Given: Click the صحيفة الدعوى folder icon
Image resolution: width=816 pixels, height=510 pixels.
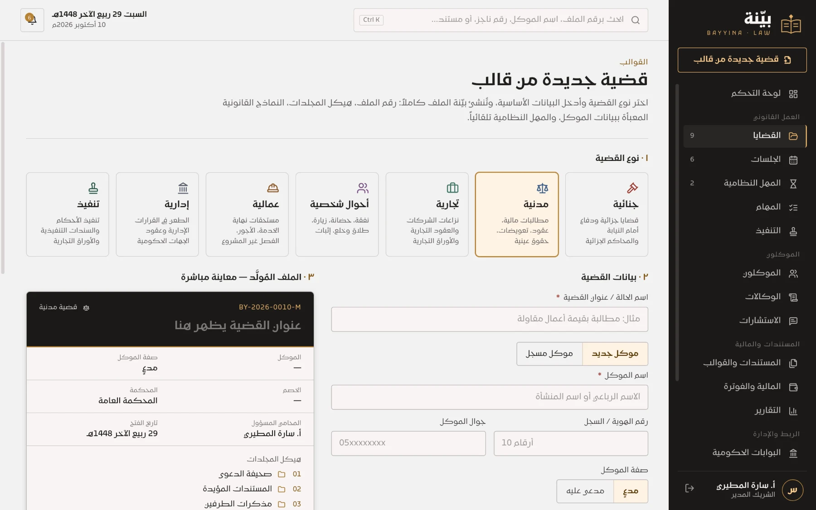Looking at the screenshot, I should (x=282, y=474).
